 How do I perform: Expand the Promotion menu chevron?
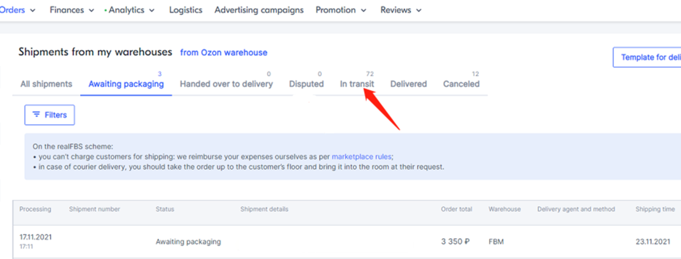tap(364, 11)
